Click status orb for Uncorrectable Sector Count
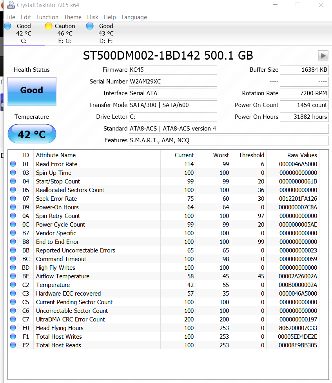 click(13, 311)
